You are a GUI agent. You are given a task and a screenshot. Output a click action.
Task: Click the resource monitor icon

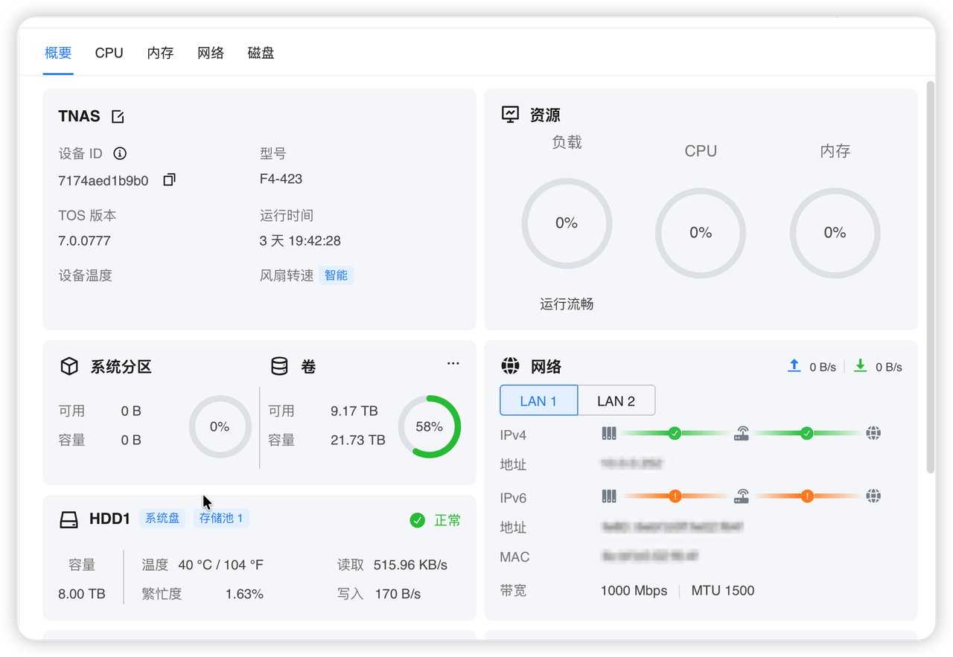click(510, 115)
